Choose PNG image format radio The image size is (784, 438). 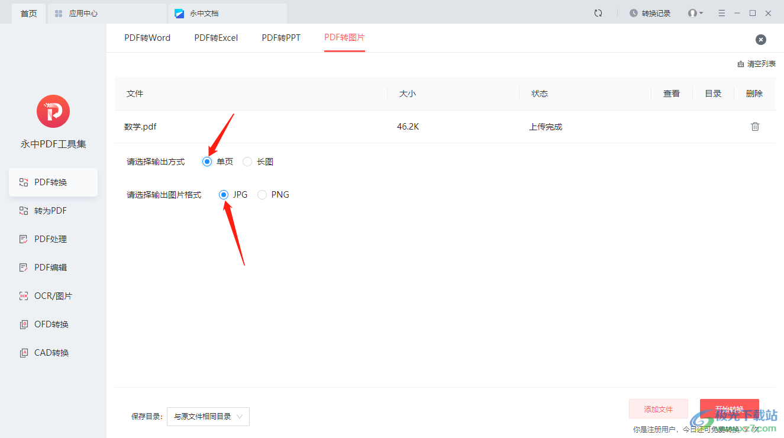click(262, 195)
